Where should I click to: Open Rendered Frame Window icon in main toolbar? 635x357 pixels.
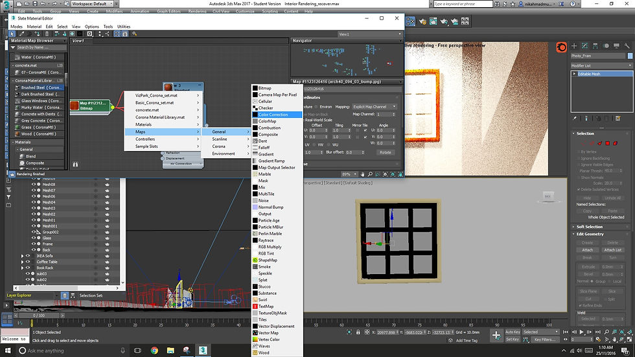pyautogui.click(x=433, y=21)
